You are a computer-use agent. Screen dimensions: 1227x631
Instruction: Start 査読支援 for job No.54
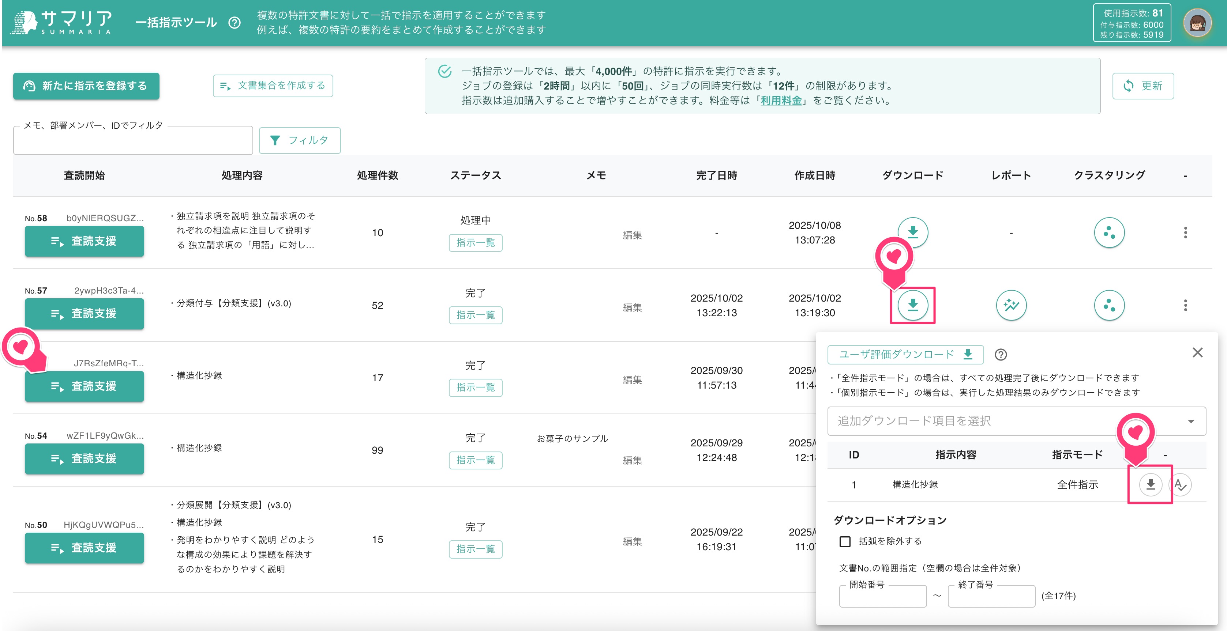click(84, 459)
